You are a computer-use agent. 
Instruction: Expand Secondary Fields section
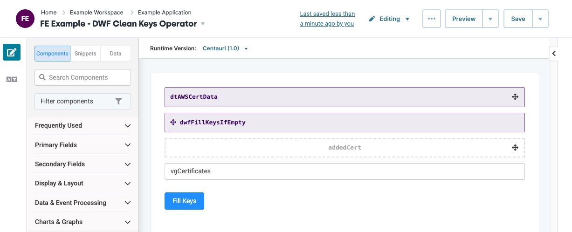pos(83,164)
